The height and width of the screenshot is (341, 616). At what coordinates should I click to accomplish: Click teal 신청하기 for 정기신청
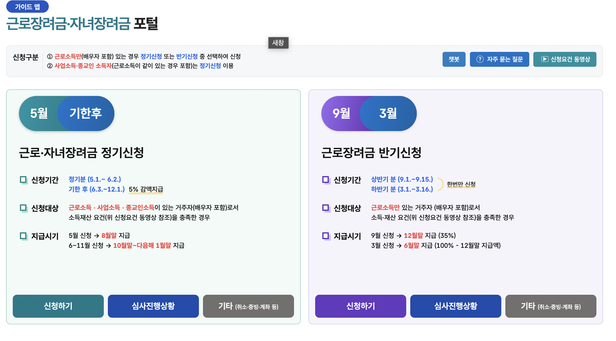(x=58, y=306)
